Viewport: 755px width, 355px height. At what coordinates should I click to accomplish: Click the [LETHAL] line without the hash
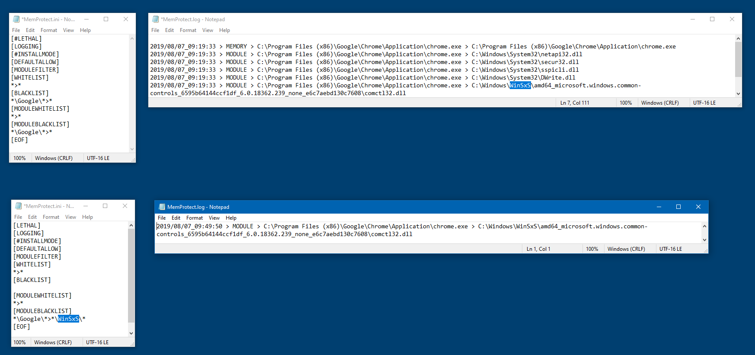27,225
